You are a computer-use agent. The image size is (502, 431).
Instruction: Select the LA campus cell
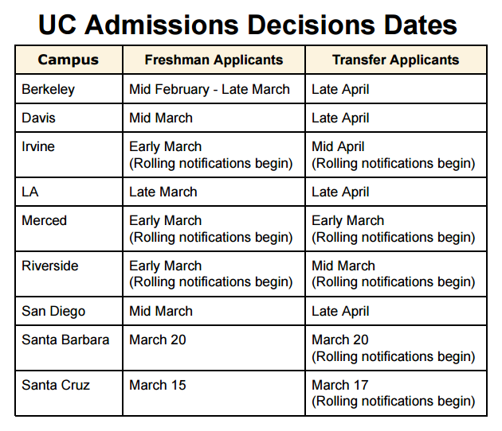click(31, 192)
